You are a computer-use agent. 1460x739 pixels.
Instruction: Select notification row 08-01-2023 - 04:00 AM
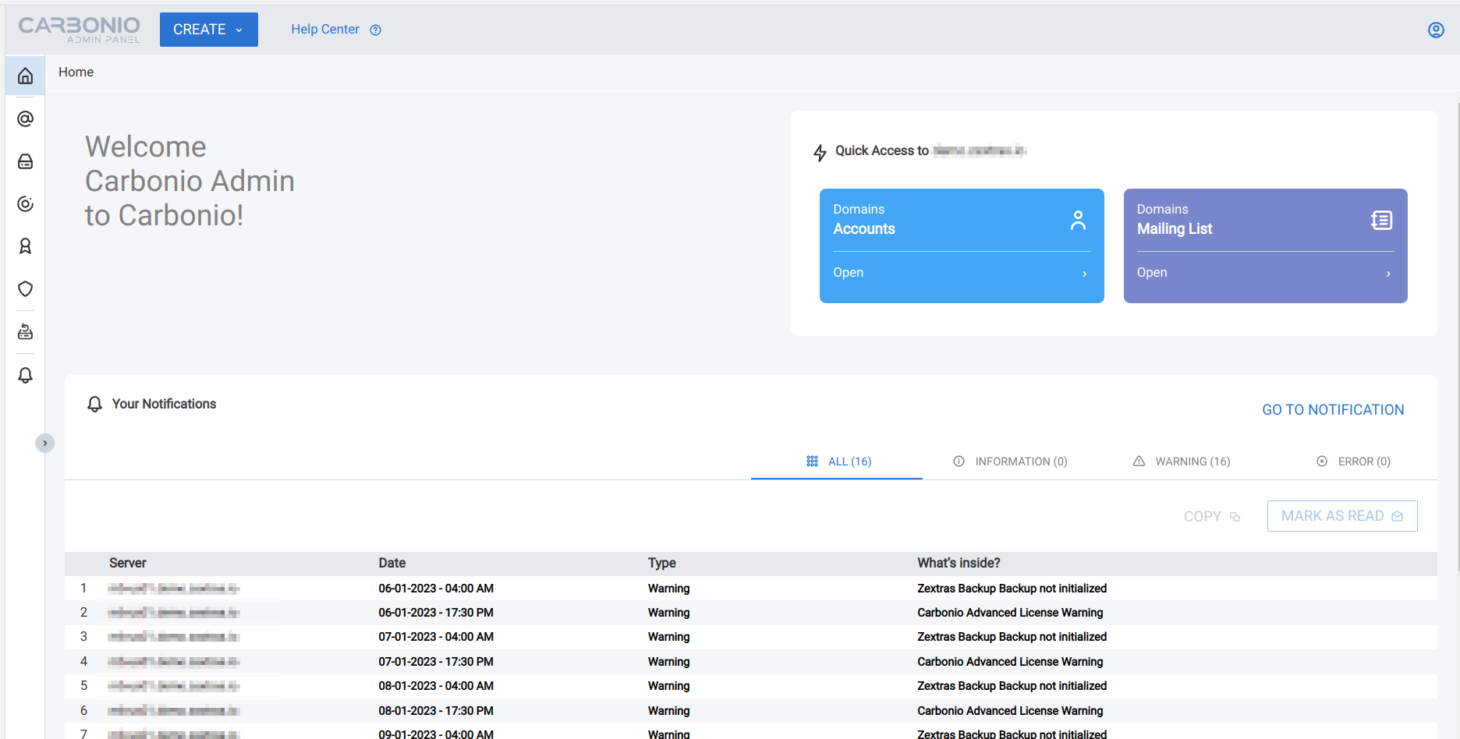pos(751,686)
